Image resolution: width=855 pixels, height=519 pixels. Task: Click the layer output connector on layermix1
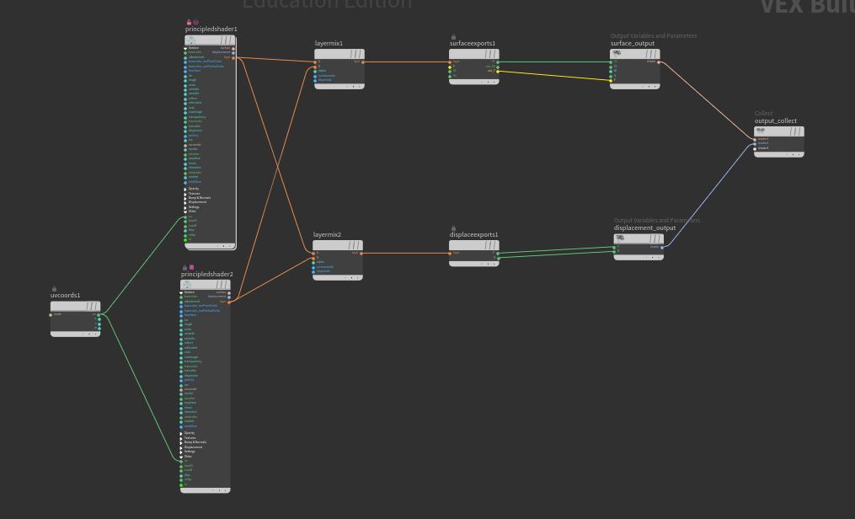click(x=363, y=62)
